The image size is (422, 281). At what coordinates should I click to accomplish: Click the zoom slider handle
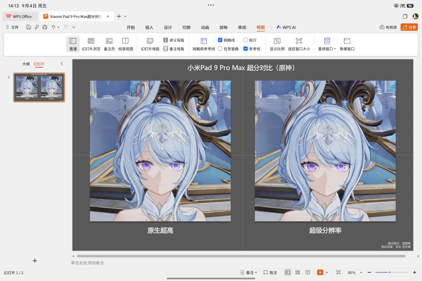[390, 272]
